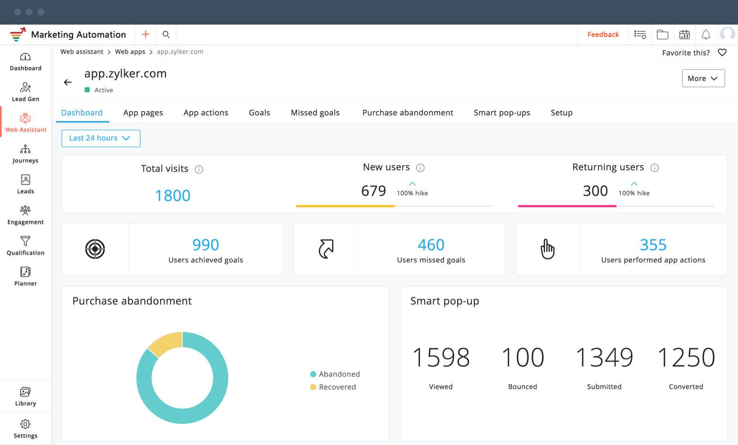Expand the Last 24 hours dropdown
Image resolution: width=738 pixels, height=445 pixels.
(101, 138)
